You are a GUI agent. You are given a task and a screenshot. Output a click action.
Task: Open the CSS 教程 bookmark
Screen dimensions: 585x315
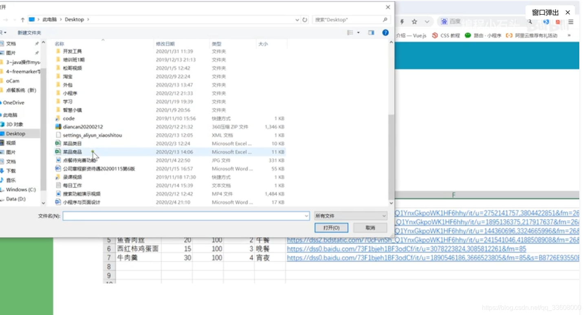pyautogui.click(x=446, y=36)
